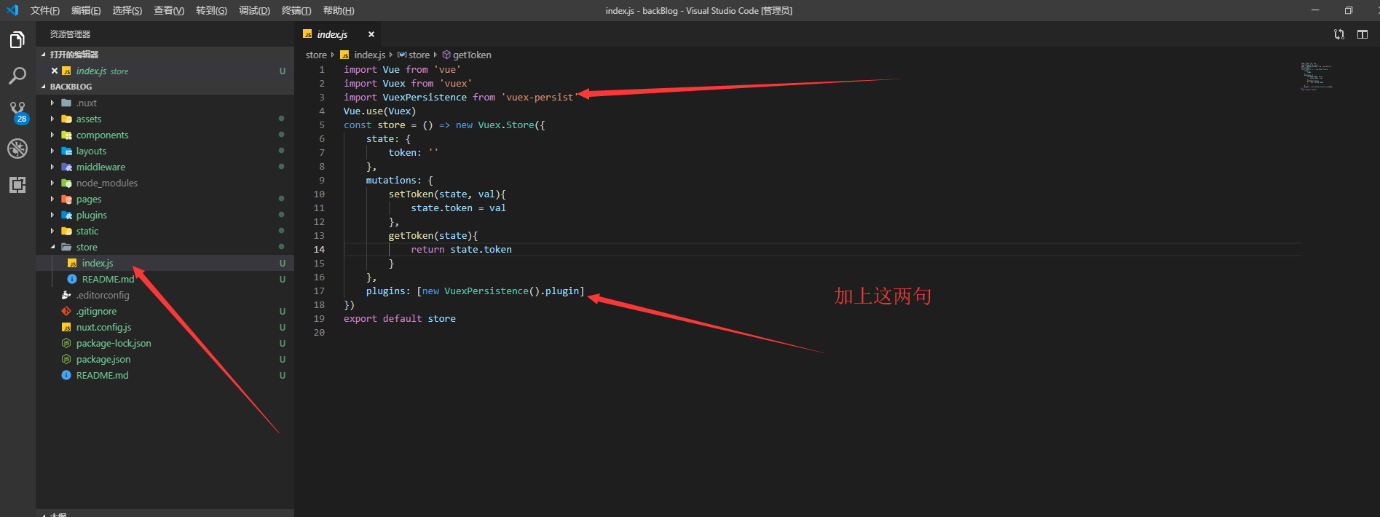The image size is (1380, 517).
Task: Collapse the open editors section
Action: 44,55
